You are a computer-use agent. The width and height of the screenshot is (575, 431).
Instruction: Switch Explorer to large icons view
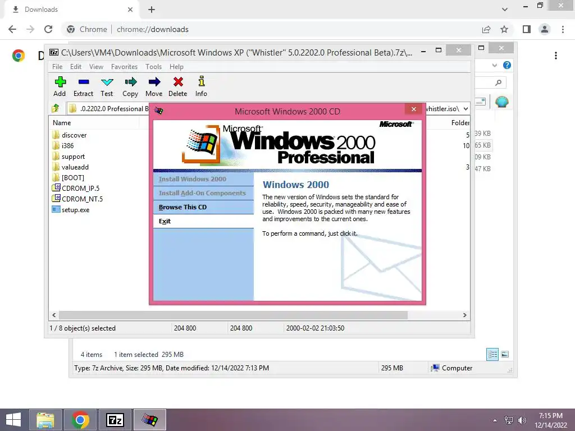pos(505,354)
